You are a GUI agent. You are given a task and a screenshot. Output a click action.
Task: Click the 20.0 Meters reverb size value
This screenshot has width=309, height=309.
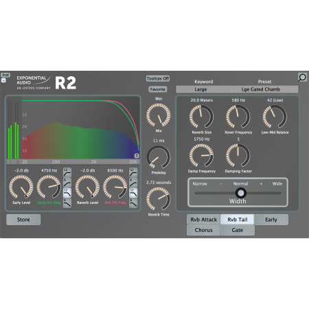tap(202, 100)
